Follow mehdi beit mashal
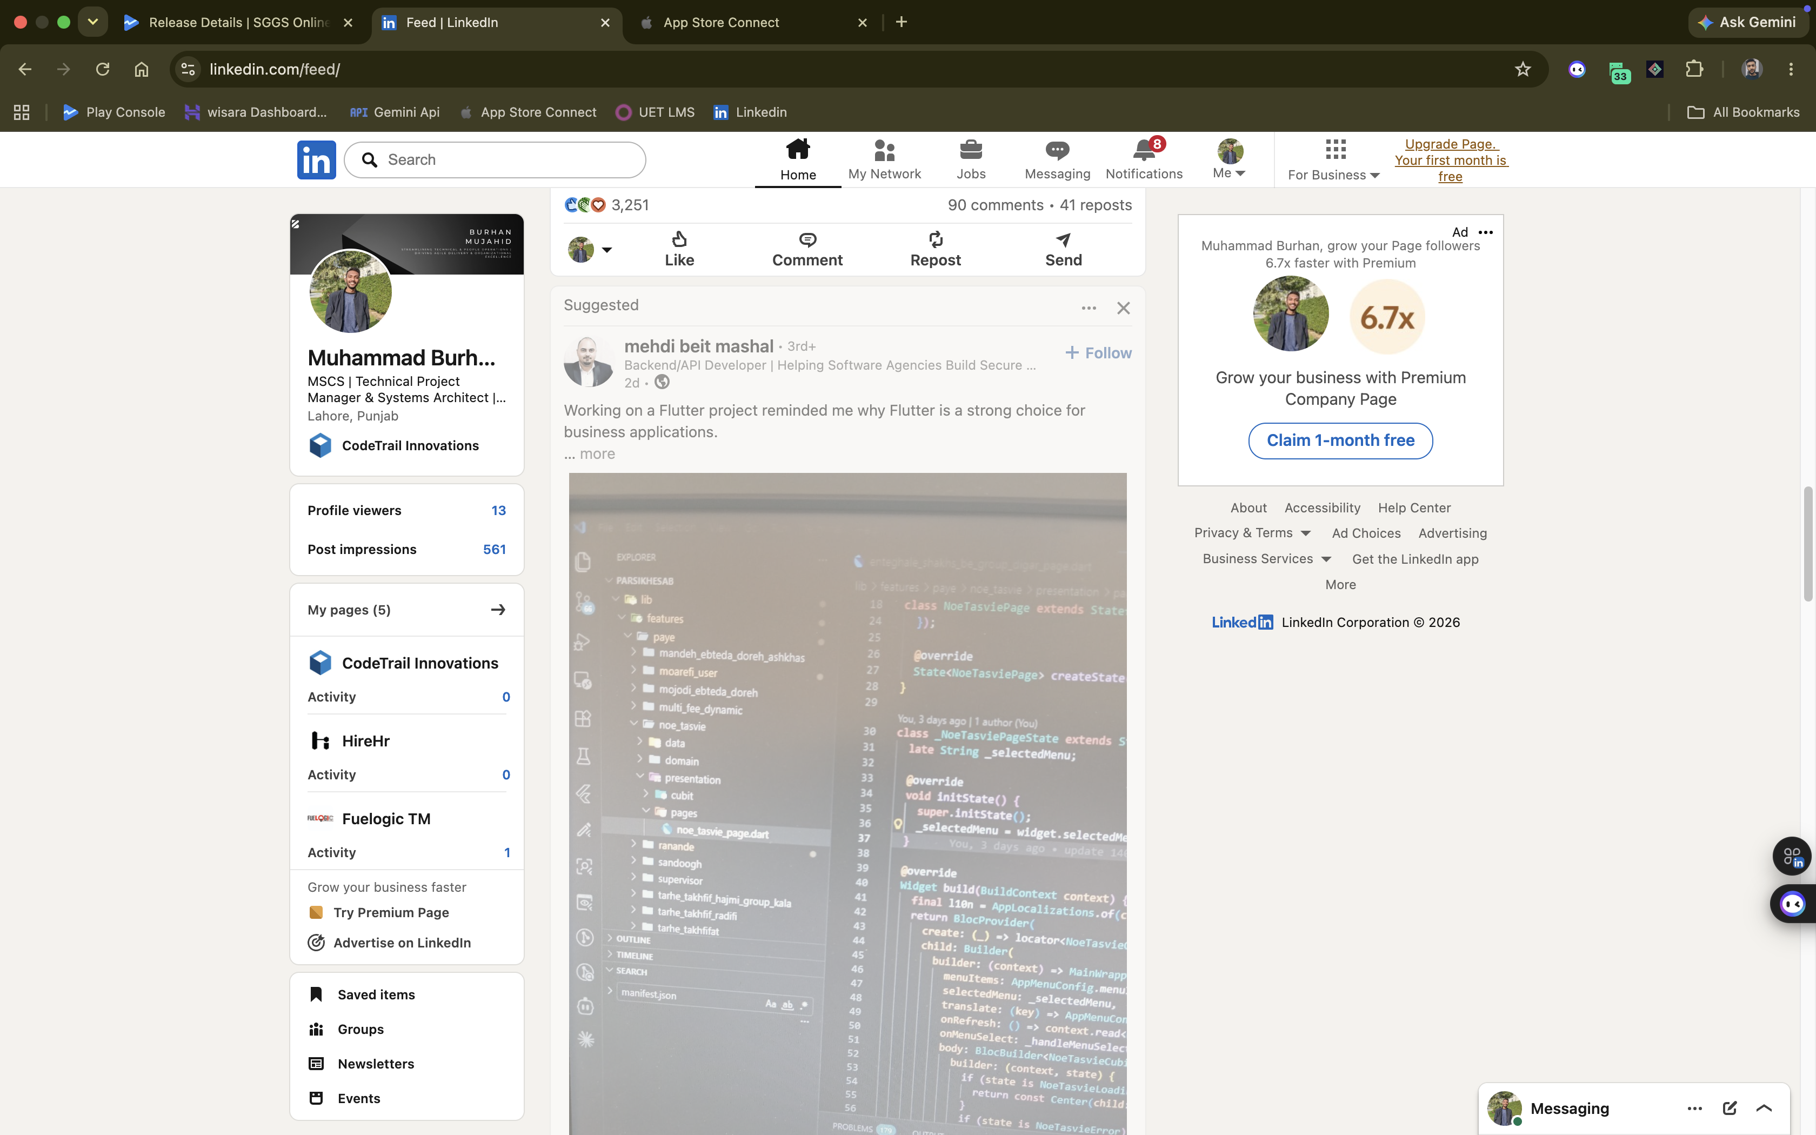 click(1098, 353)
